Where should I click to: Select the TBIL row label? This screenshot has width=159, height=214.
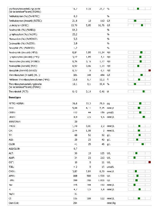pyautogui.click(x=12, y=167)
